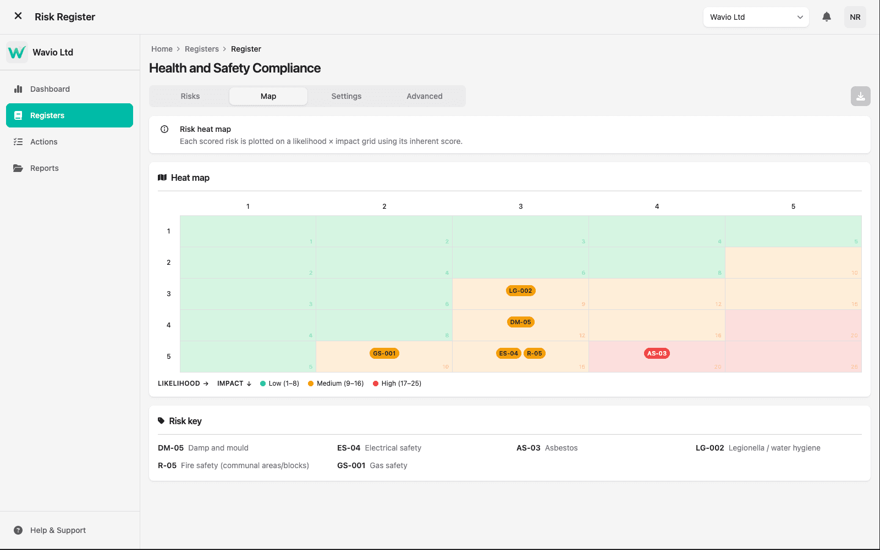Screen dimensions: 880x550
Task: Click the heat map cell scored 9
Action: point(520,294)
